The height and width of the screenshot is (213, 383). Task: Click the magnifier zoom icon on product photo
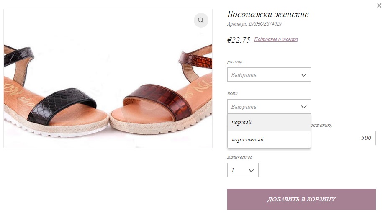(x=201, y=20)
